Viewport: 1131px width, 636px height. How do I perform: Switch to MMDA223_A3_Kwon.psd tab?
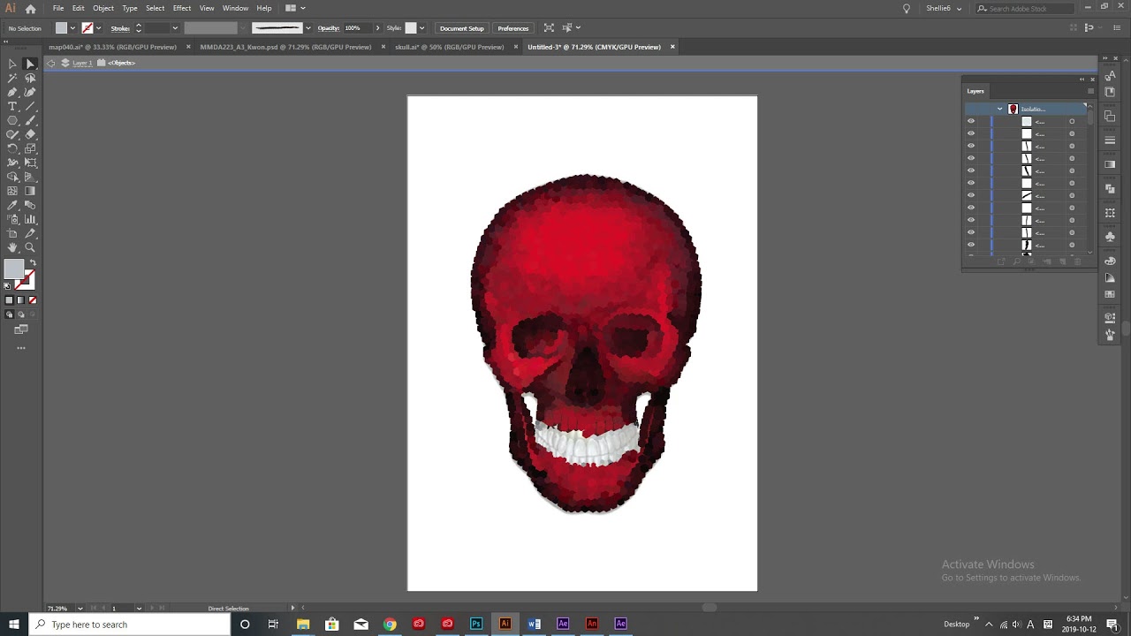(285, 47)
